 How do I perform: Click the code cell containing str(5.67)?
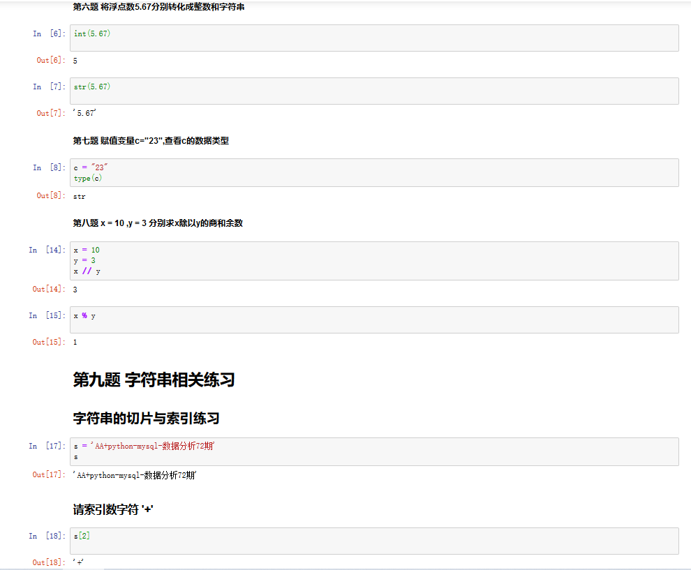374,91
